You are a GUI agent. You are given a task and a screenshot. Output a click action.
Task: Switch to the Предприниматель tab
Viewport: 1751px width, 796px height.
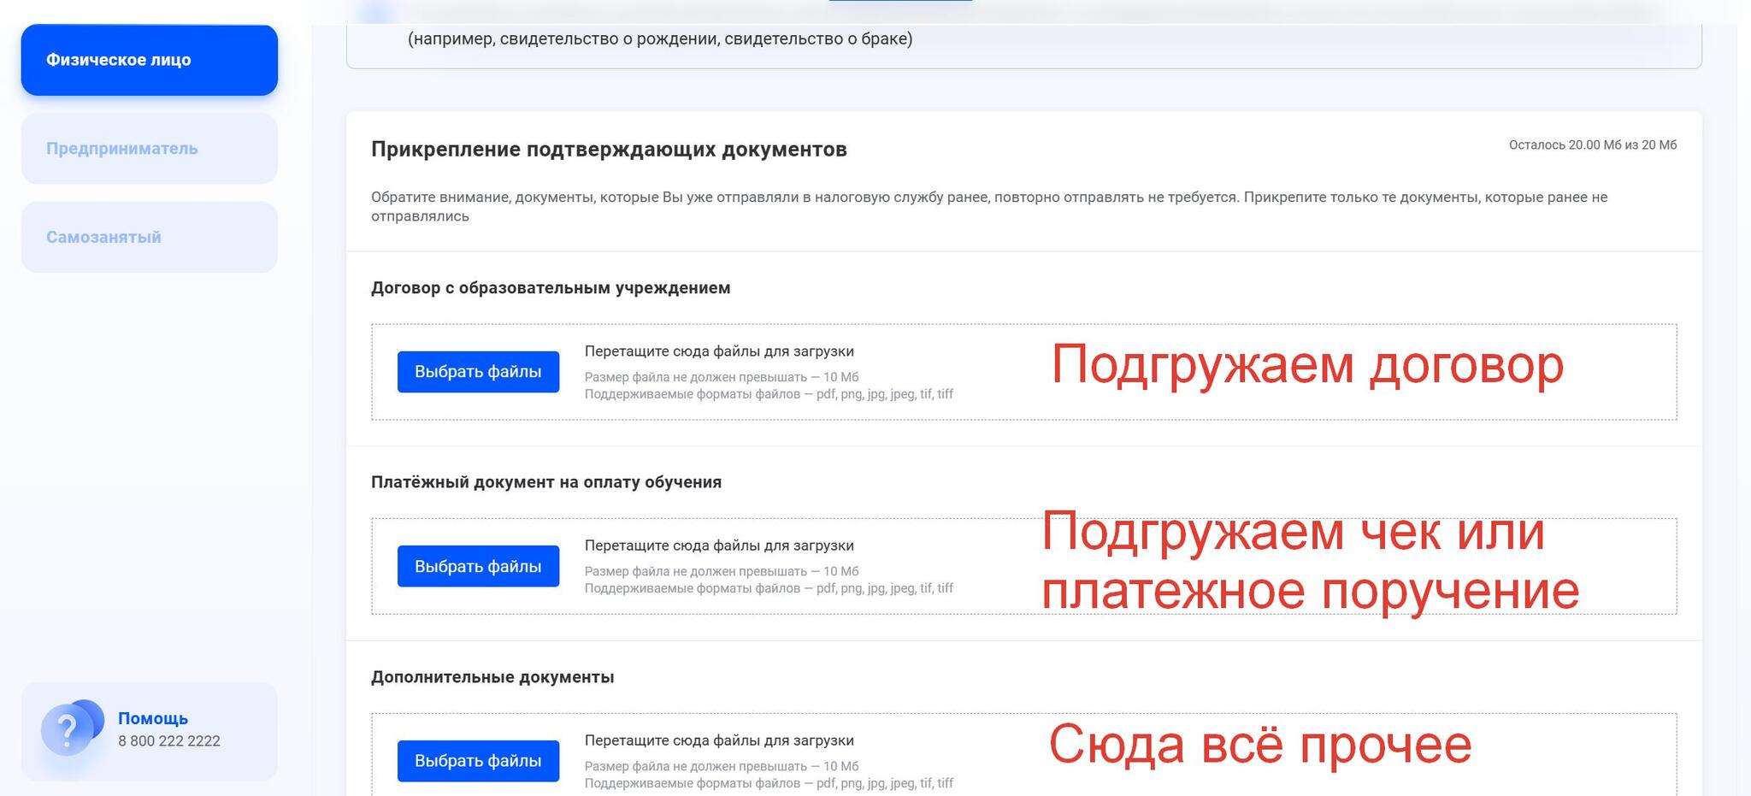coord(150,149)
